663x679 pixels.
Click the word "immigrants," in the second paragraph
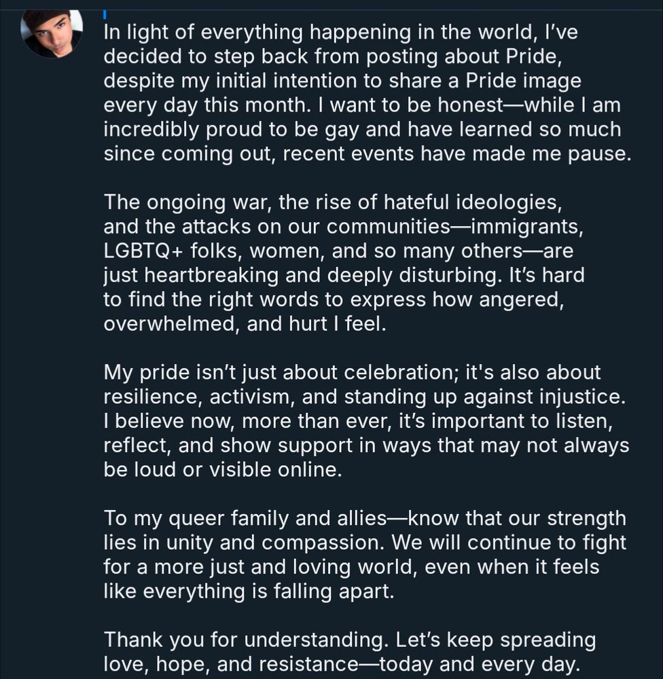tap(527, 227)
